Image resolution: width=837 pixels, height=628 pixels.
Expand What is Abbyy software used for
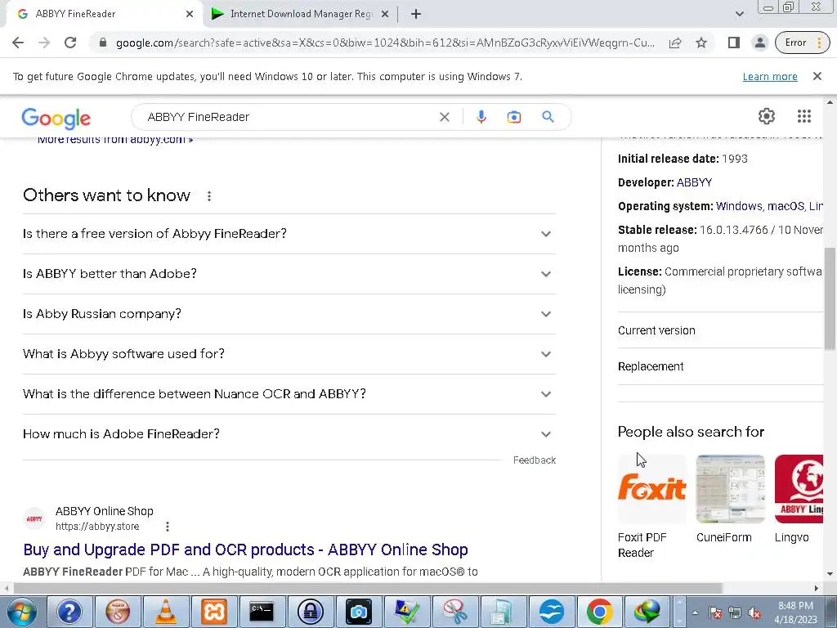click(289, 354)
